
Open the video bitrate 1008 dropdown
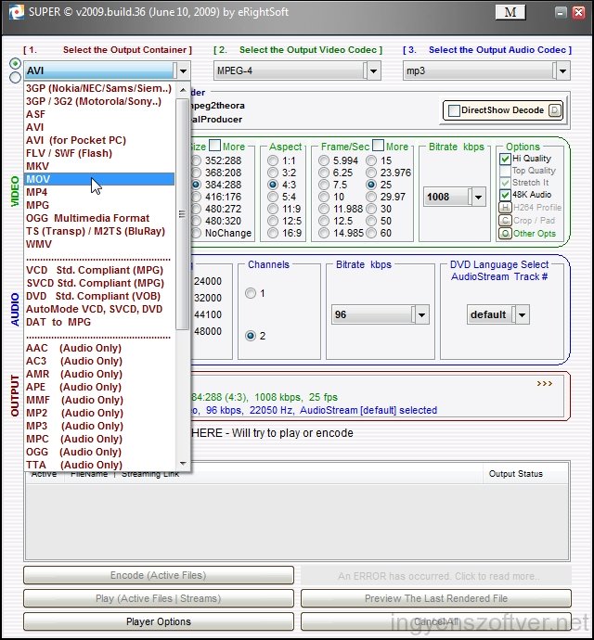click(x=478, y=198)
